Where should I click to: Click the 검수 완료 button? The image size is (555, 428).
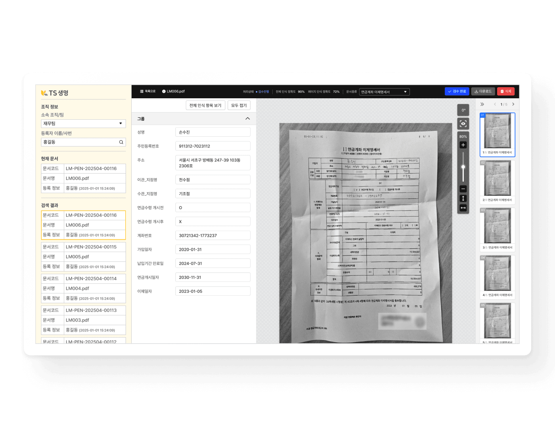click(457, 92)
